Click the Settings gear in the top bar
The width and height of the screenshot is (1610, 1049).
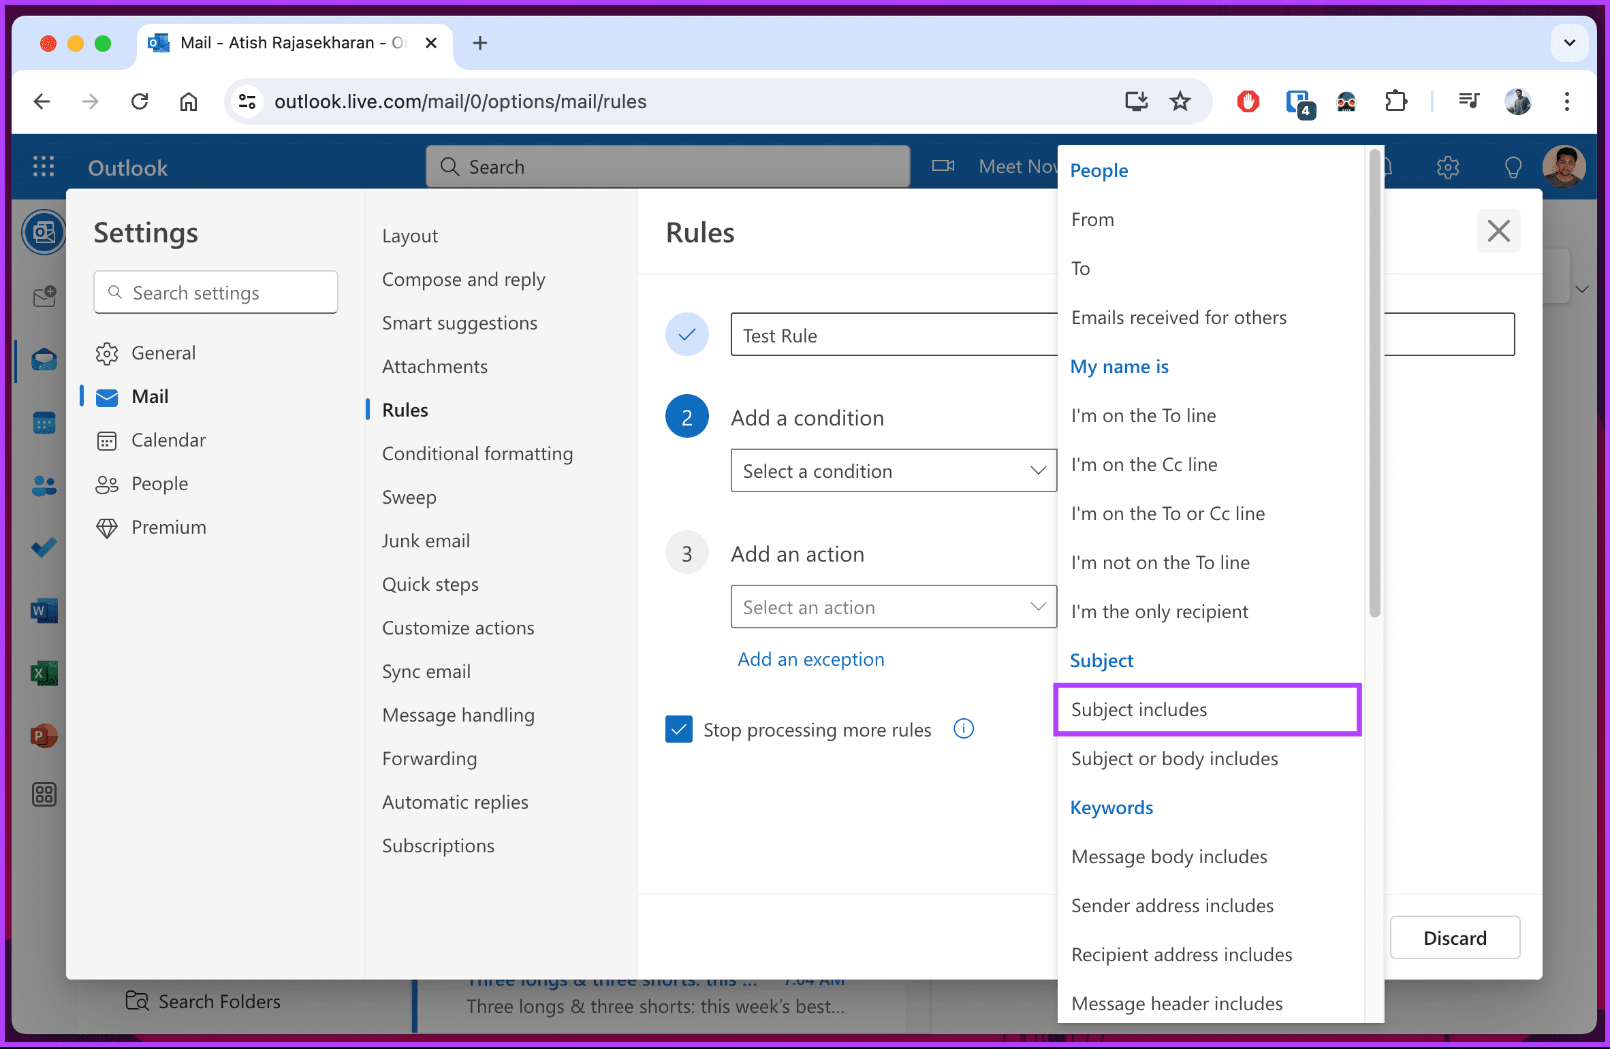pyautogui.click(x=1448, y=167)
